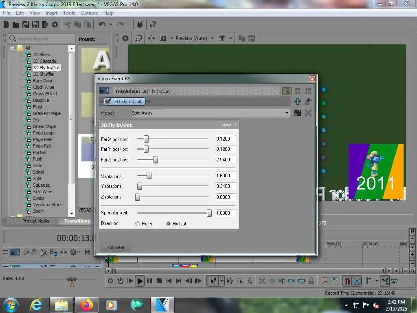The width and height of the screenshot is (417, 313).
Task: Select Venetian Blinds in transitions list
Action: tap(48, 205)
